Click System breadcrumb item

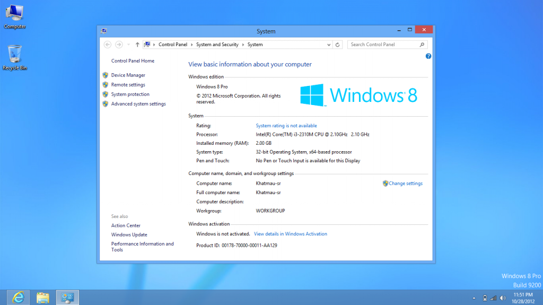pyautogui.click(x=255, y=45)
